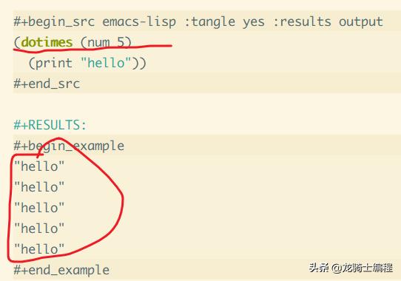
Task: Place cursor on (num 5) expression
Action: point(106,42)
